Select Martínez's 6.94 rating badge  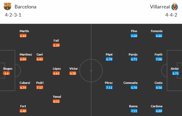23,59
